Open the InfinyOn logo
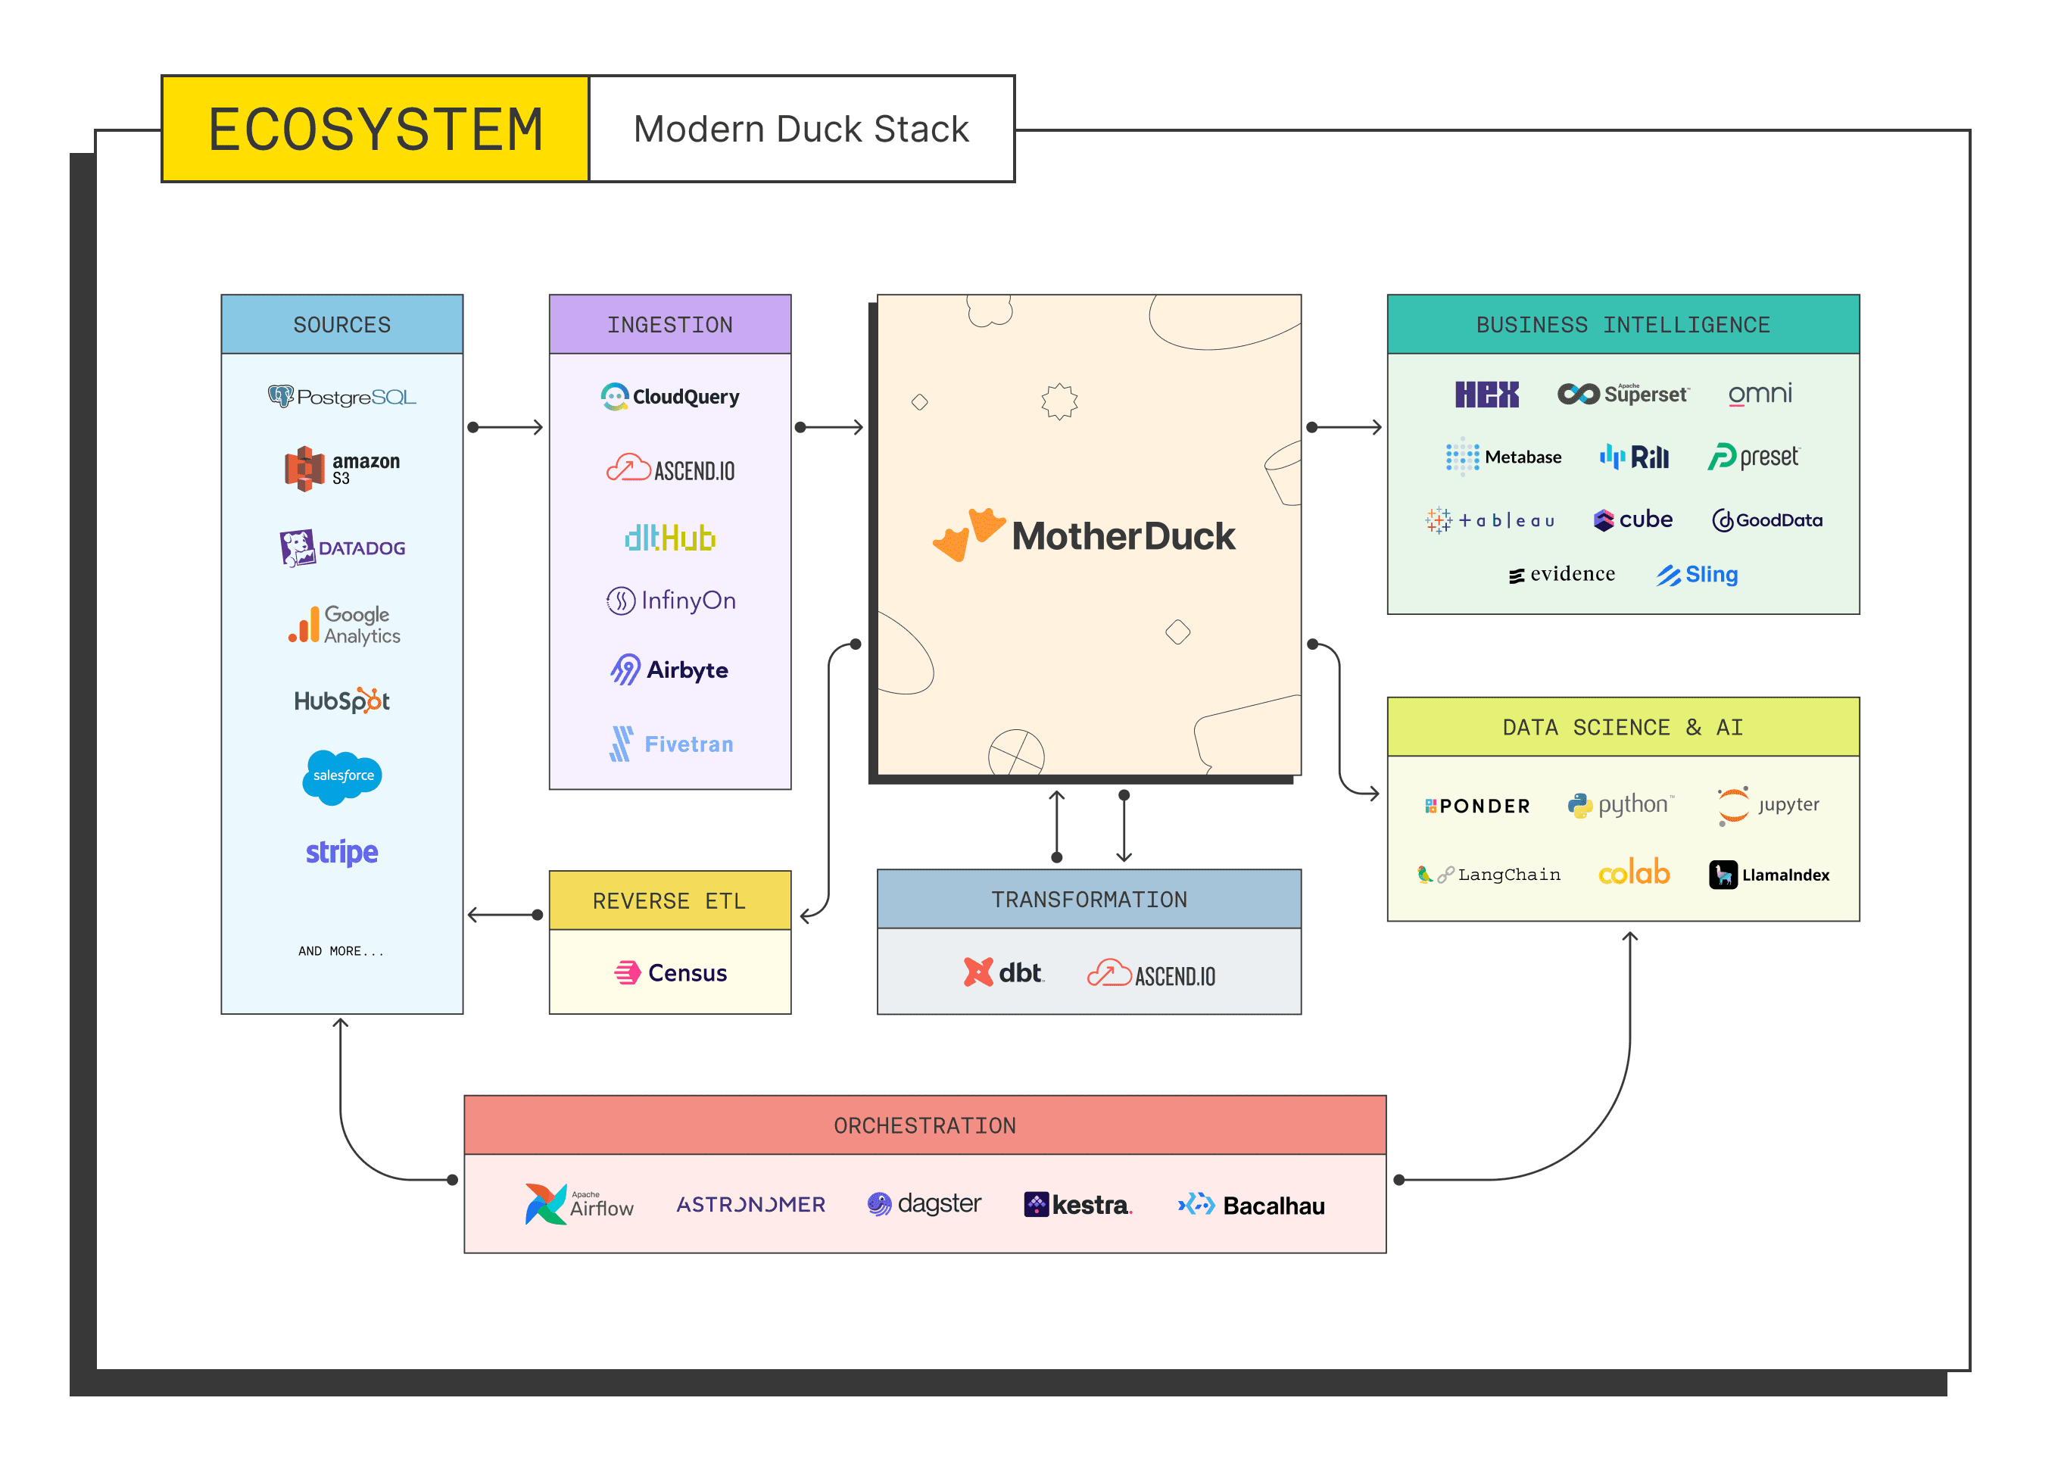 tap(671, 600)
